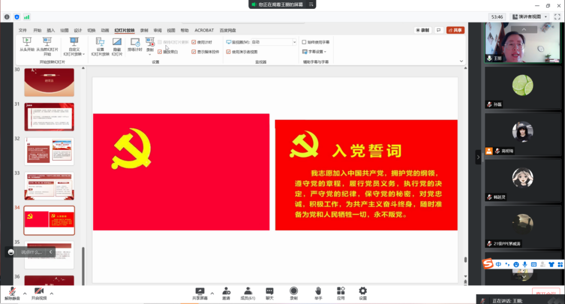Viewport: 565px width, 304px height.
Task: Open 设置幻灯片放映 setup icon
Action: pyautogui.click(x=100, y=42)
